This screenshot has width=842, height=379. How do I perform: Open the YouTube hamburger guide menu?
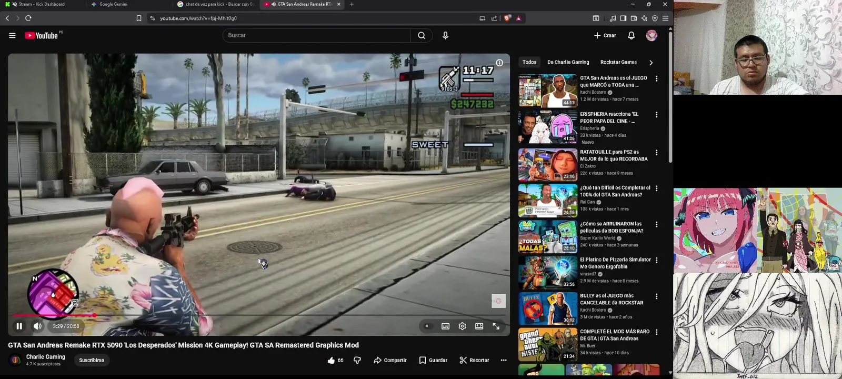[x=12, y=35]
